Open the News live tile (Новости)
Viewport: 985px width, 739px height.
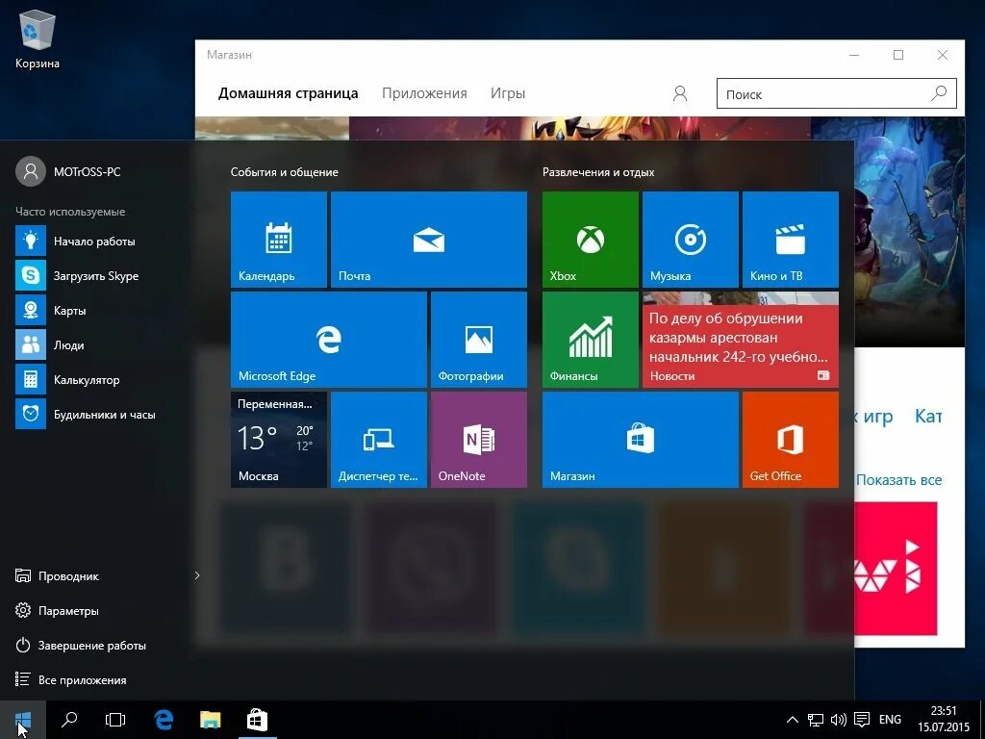(741, 340)
